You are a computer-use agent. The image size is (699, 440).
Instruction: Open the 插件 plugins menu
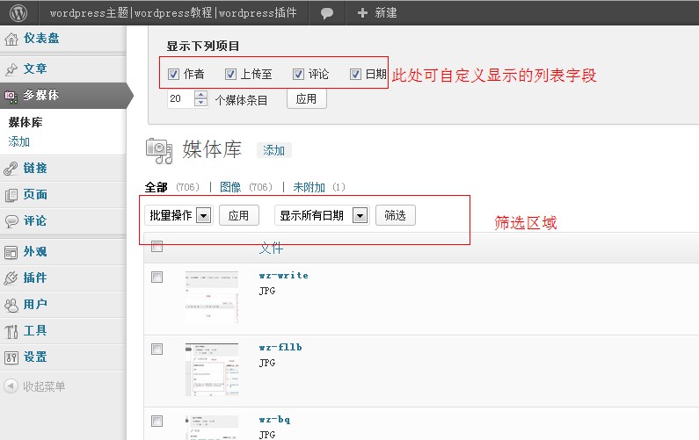[x=35, y=278]
